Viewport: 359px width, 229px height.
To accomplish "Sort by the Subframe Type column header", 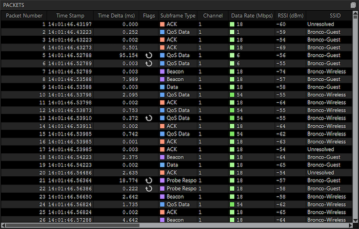I will pos(178,16).
